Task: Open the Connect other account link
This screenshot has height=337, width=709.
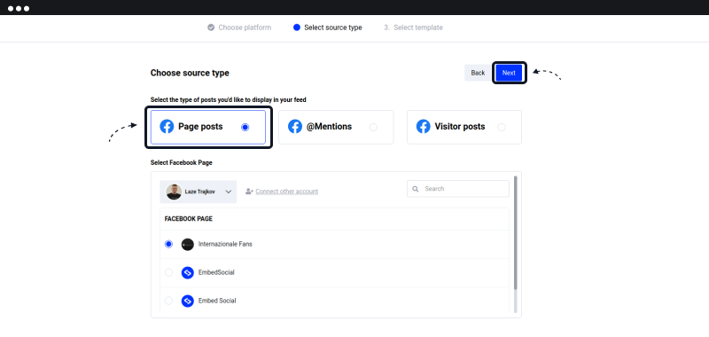Action: (286, 192)
